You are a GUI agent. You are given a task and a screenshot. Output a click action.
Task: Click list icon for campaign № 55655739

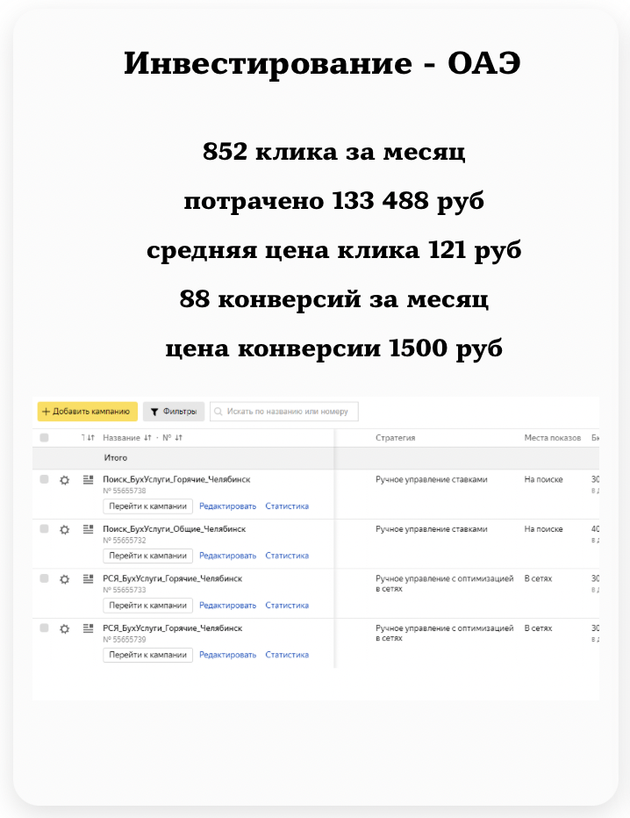pyautogui.click(x=88, y=628)
